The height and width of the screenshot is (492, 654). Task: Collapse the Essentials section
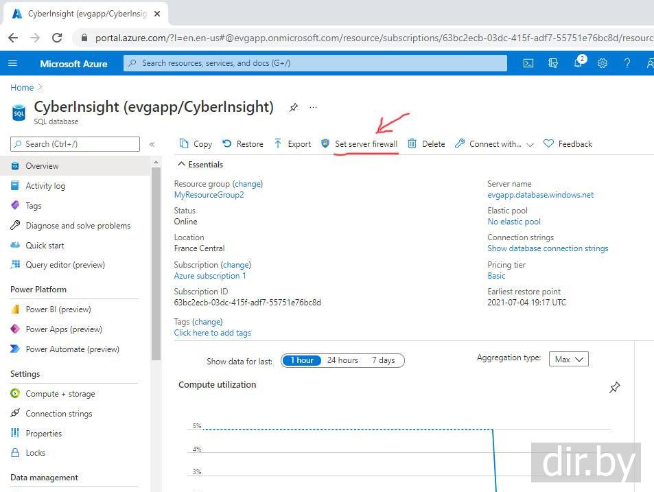182,165
